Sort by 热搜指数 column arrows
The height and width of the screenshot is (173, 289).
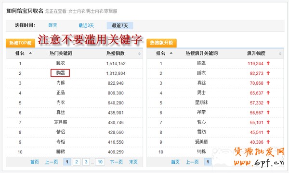pyautogui.click(x=139, y=54)
